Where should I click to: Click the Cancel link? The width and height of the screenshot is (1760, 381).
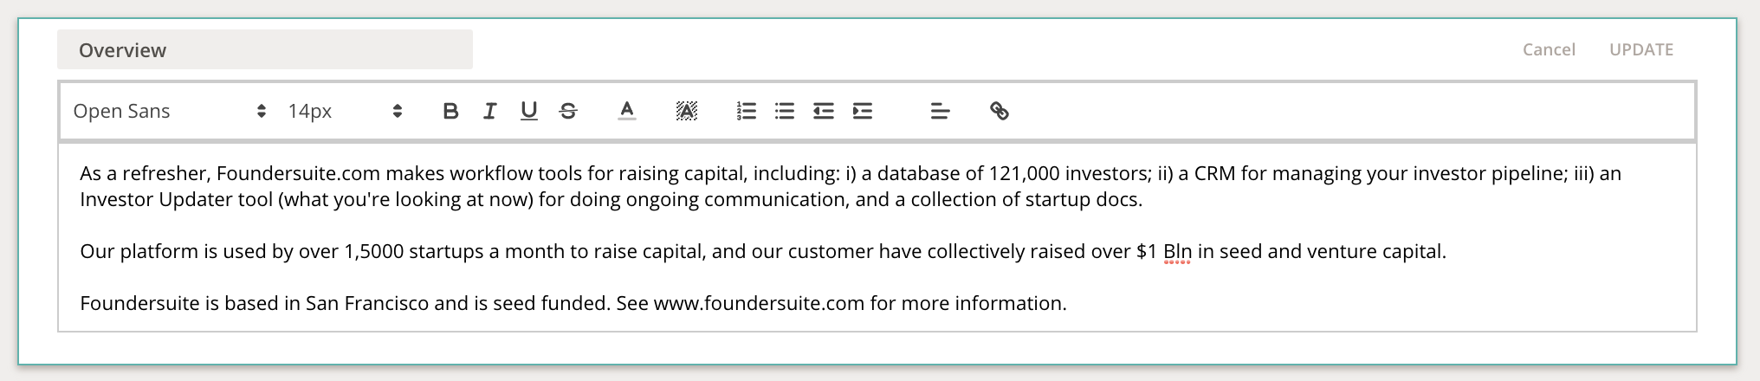[1549, 49]
